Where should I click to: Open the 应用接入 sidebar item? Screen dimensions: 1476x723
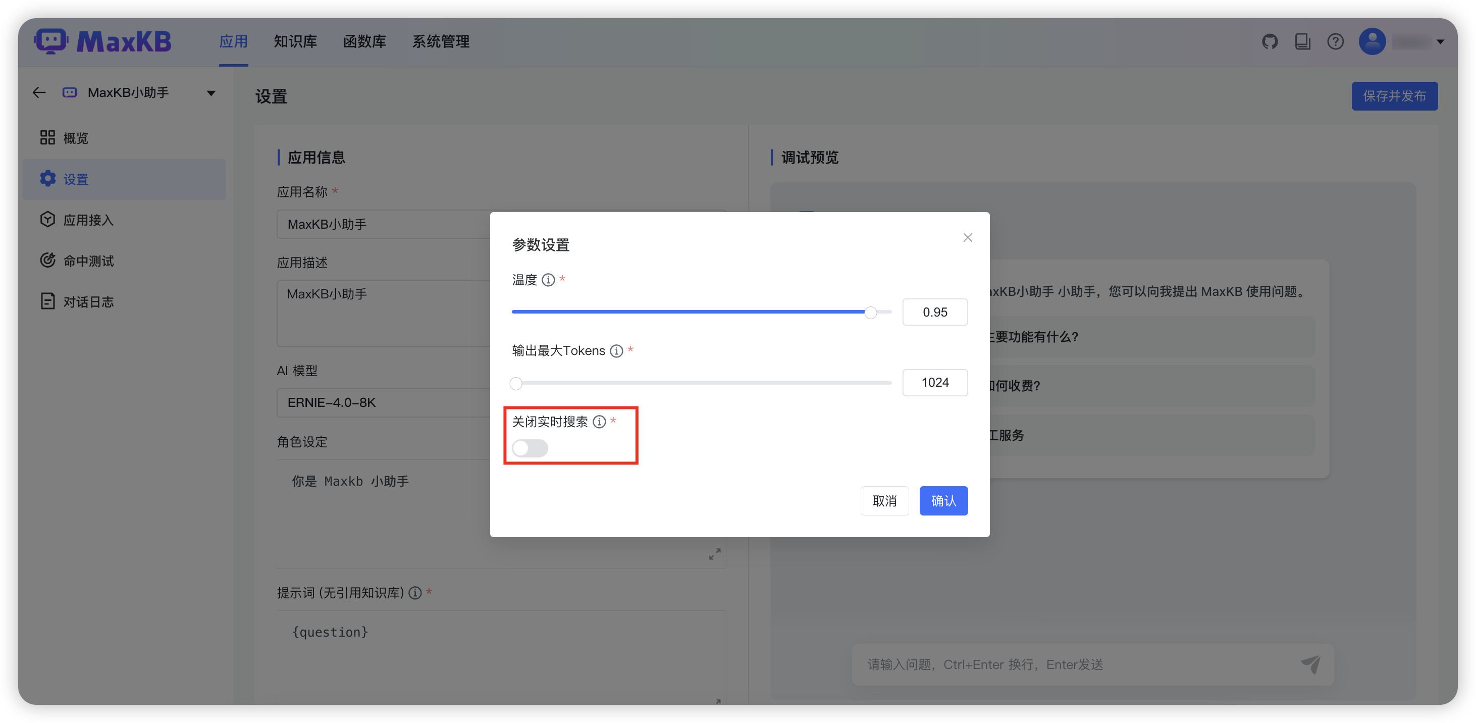pos(124,220)
